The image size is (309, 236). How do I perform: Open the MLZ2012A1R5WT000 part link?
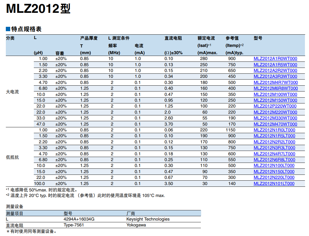(x=275, y=65)
